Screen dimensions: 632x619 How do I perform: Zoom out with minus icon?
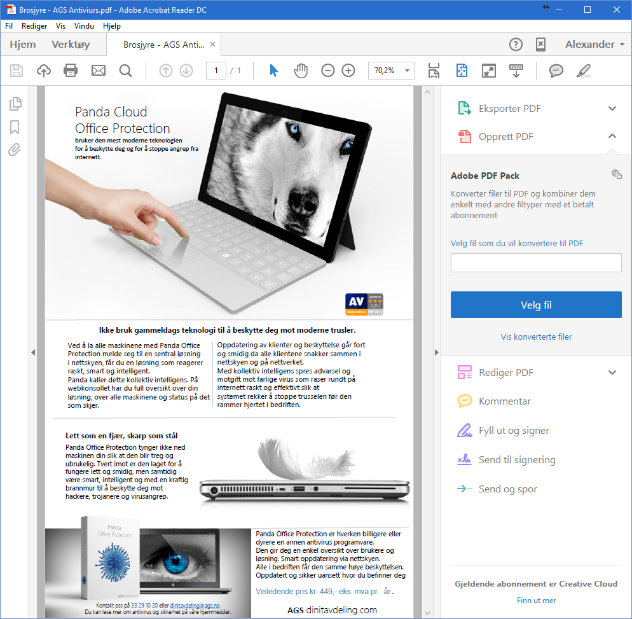tap(327, 71)
